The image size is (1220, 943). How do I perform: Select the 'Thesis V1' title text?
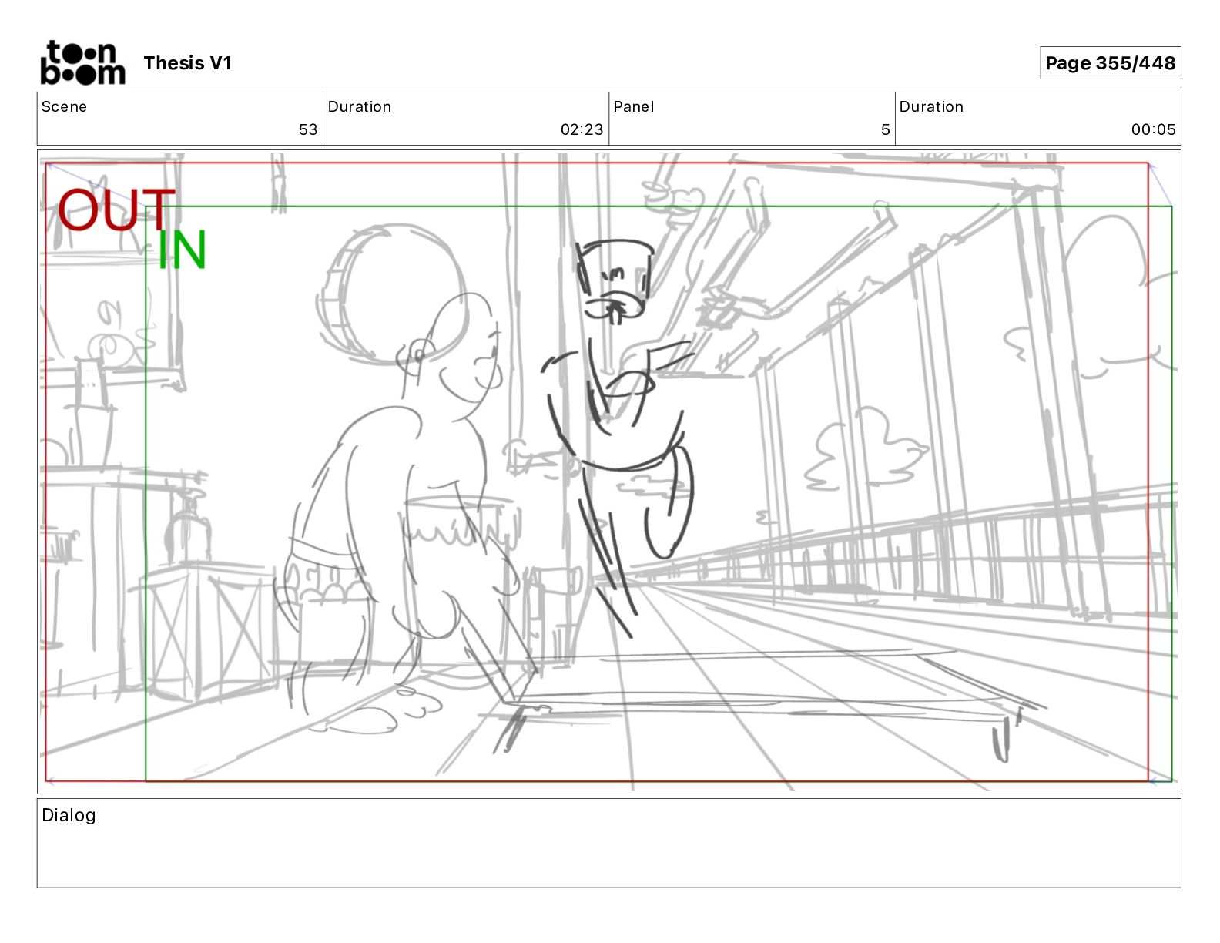coord(187,63)
